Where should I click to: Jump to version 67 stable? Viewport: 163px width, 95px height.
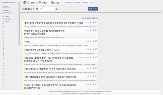coord(6,22)
